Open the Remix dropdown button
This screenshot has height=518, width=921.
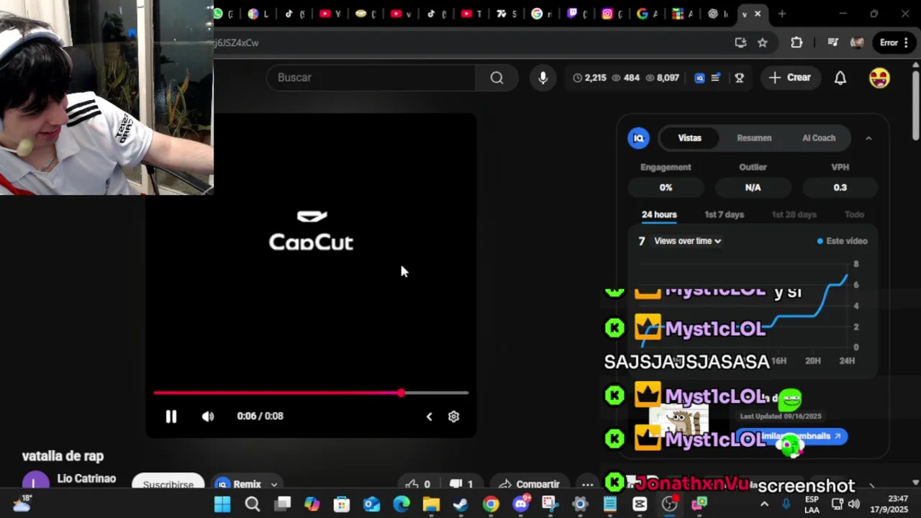click(x=247, y=483)
